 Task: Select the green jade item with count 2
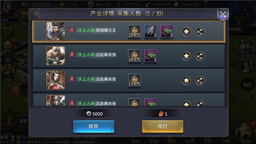pos(166,31)
